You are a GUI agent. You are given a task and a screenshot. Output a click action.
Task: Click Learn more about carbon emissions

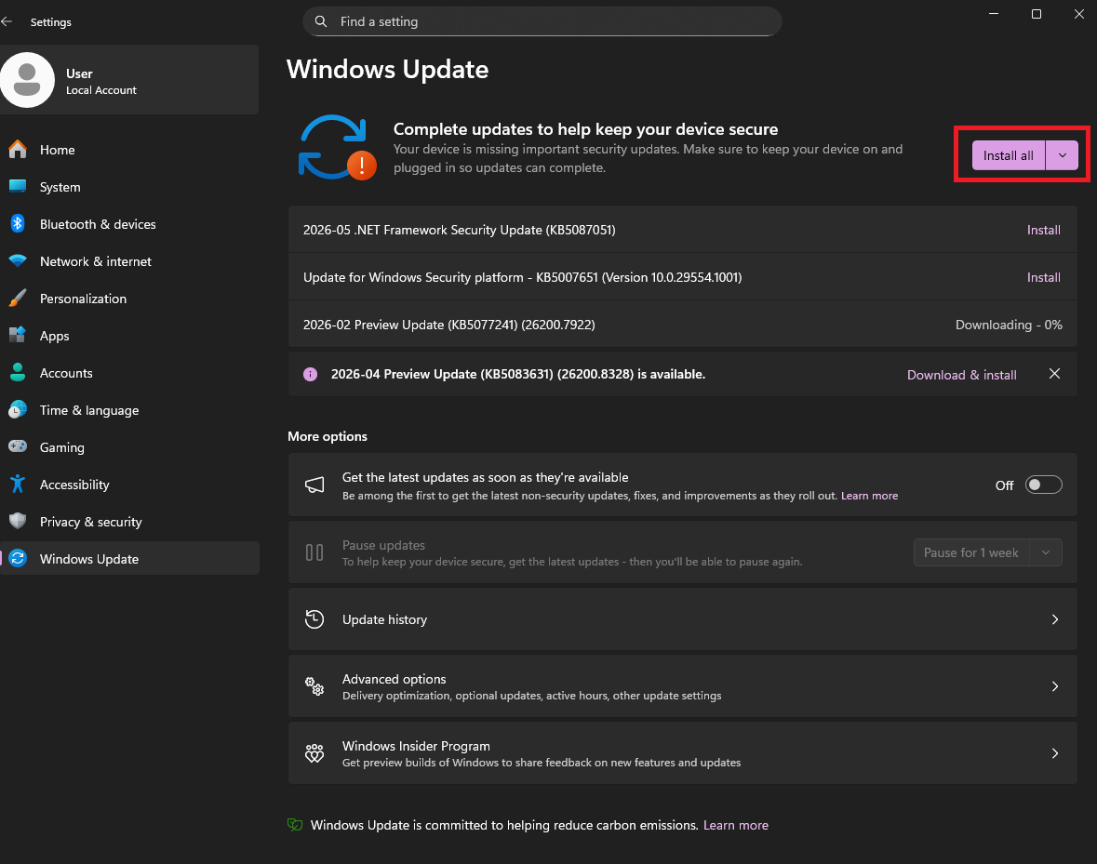coord(735,826)
